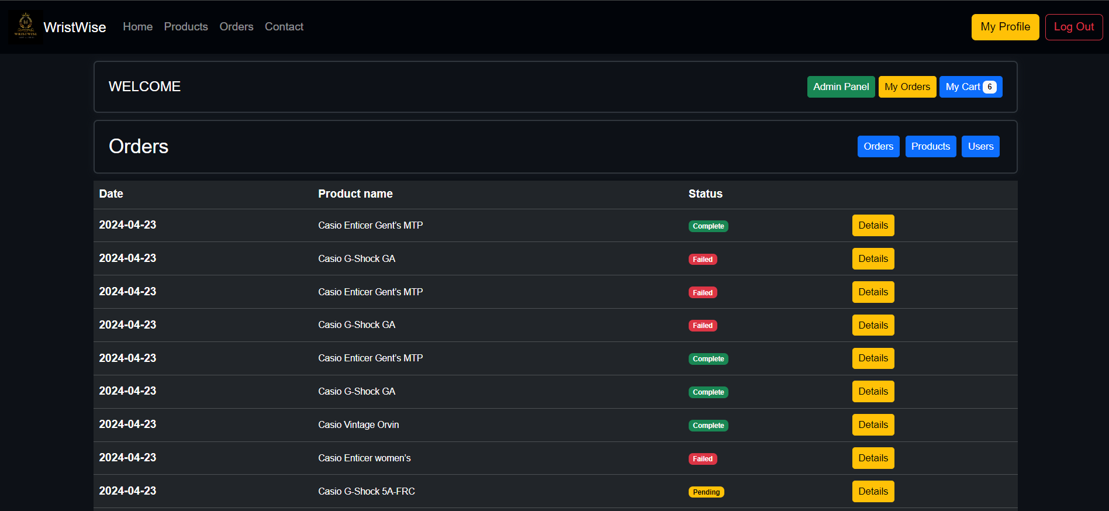Click the WristWise logo icon
Image resolution: width=1109 pixels, height=511 pixels.
point(26,27)
